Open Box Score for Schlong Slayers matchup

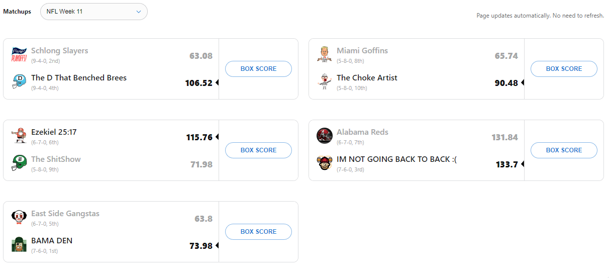click(x=258, y=69)
